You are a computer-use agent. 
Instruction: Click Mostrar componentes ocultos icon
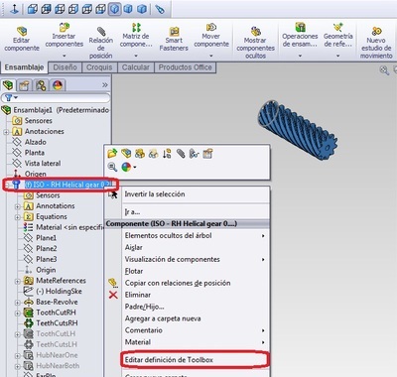[x=255, y=43]
